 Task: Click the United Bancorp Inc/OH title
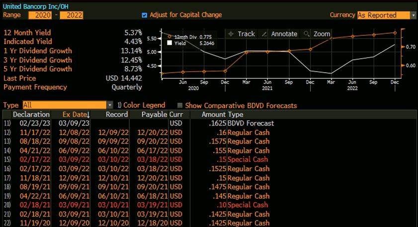(35, 6)
